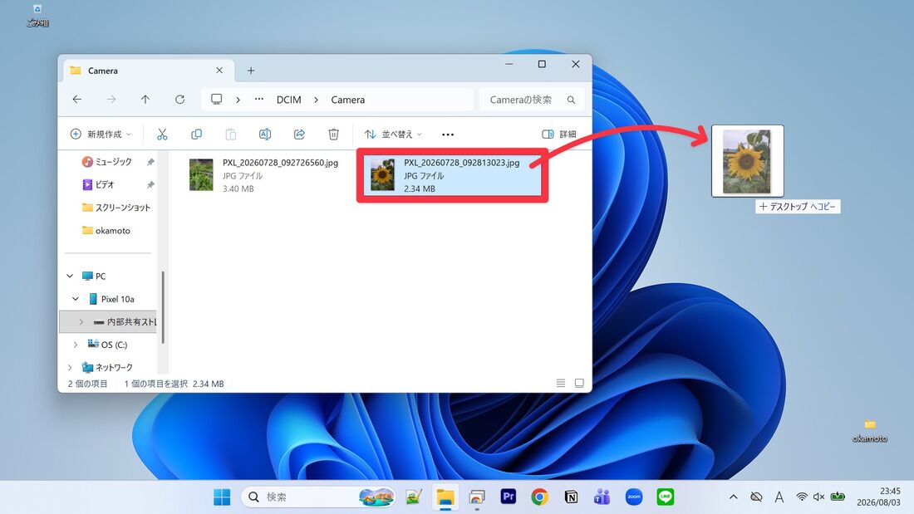Expand the 内部共有ストレージ node

(81, 321)
